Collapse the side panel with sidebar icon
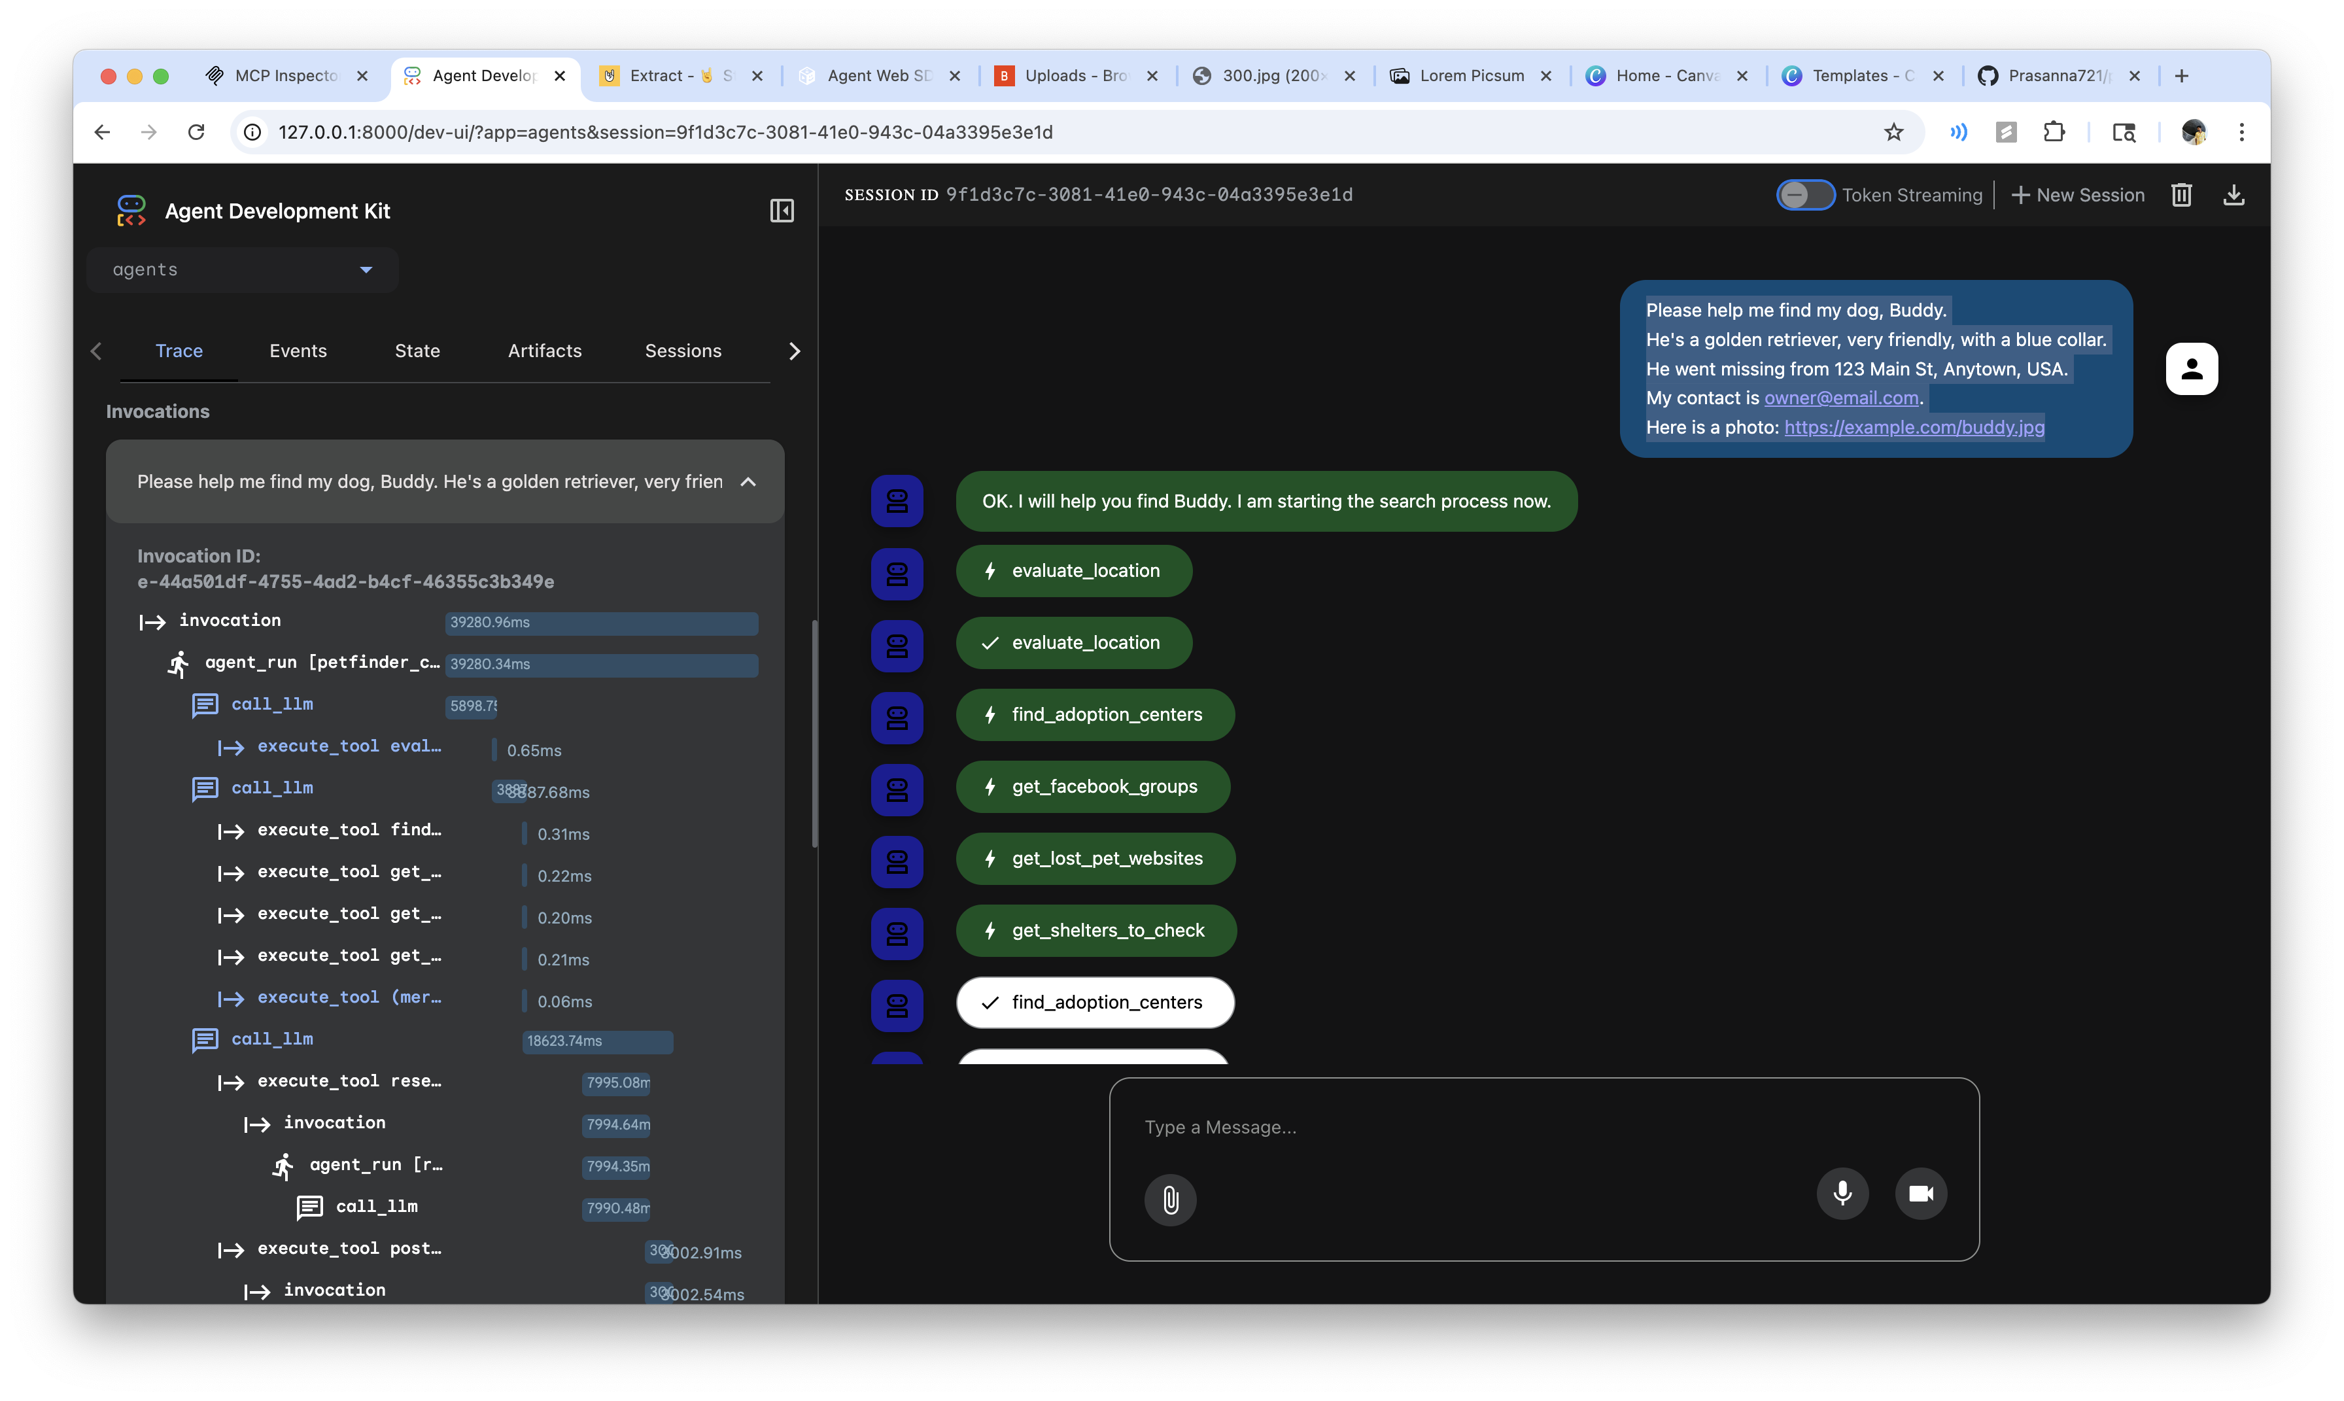The height and width of the screenshot is (1401, 2344). click(x=782, y=211)
